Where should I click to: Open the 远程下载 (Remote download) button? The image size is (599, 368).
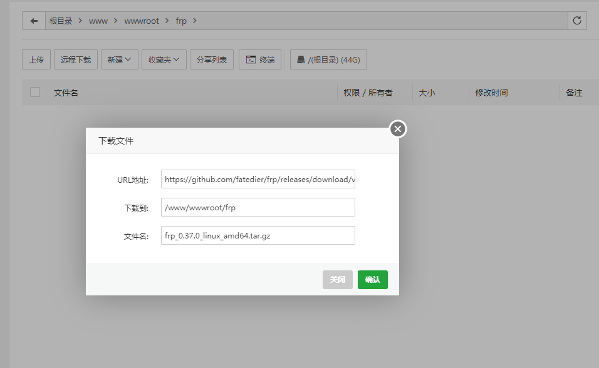(x=76, y=60)
